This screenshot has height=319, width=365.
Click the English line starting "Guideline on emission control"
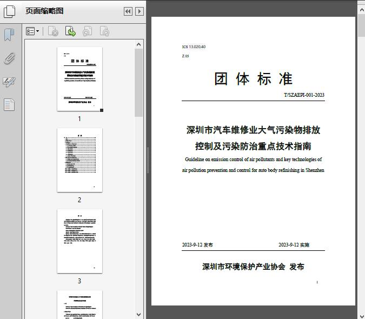[x=253, y=159]
